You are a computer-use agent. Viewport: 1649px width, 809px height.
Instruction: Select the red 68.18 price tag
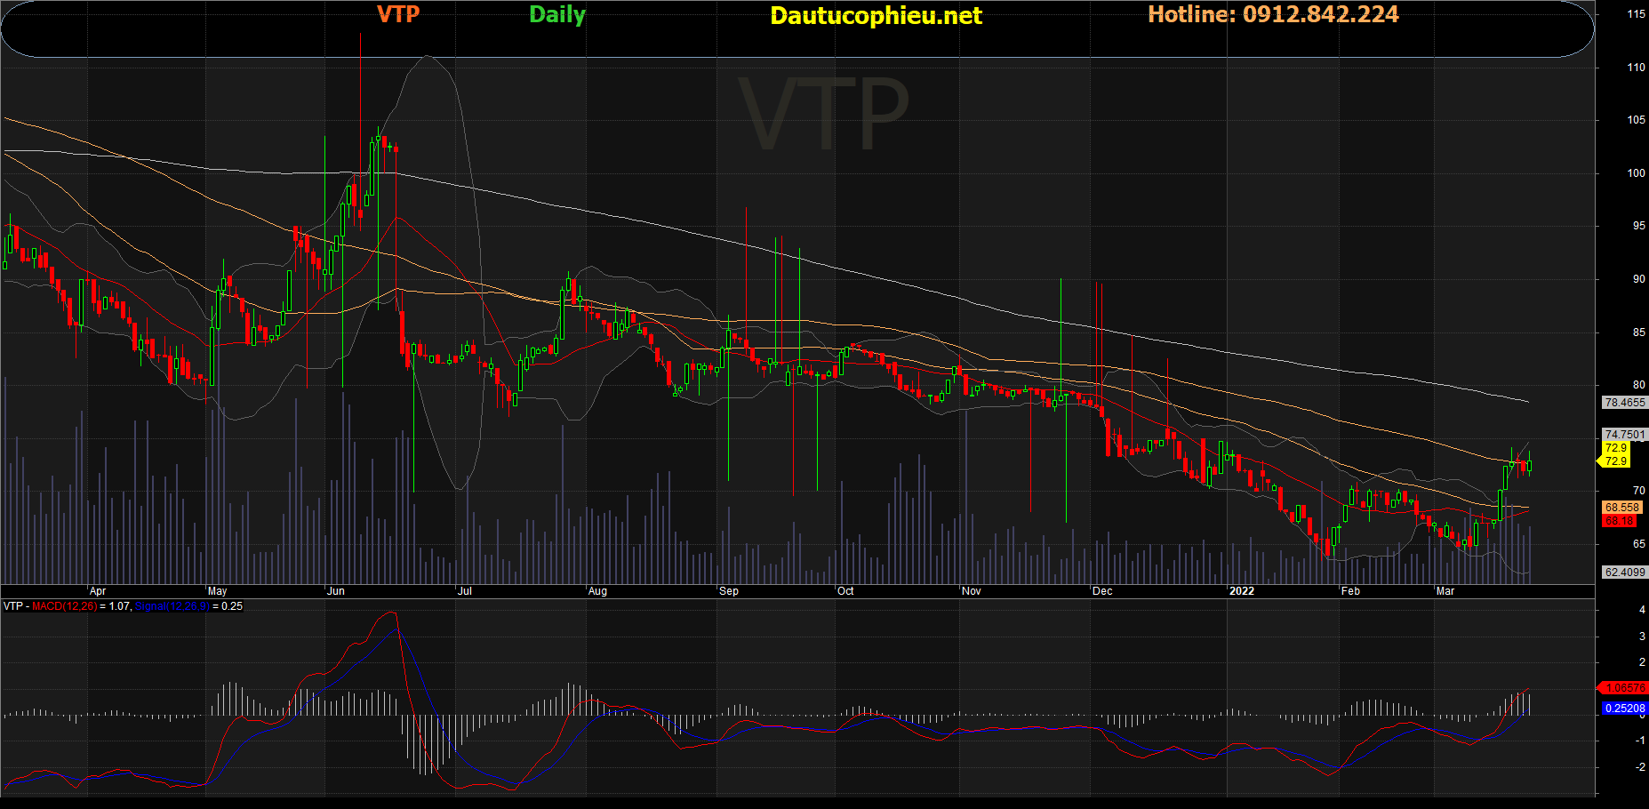click(1619, 521)
